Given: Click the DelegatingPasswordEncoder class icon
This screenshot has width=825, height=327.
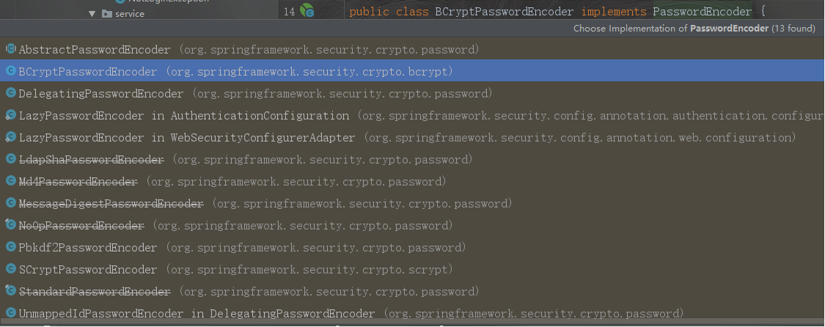Looking at the screenshot, I should (11, 93).
